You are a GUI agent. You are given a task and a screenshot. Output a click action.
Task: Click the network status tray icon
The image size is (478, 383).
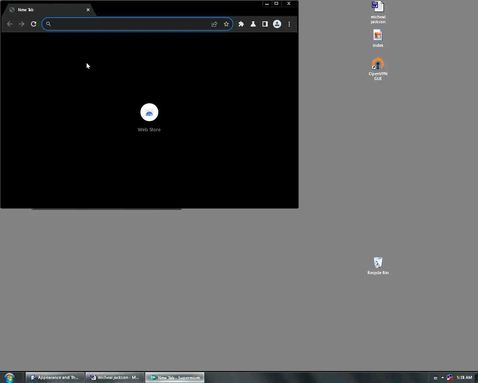[450, 377]
